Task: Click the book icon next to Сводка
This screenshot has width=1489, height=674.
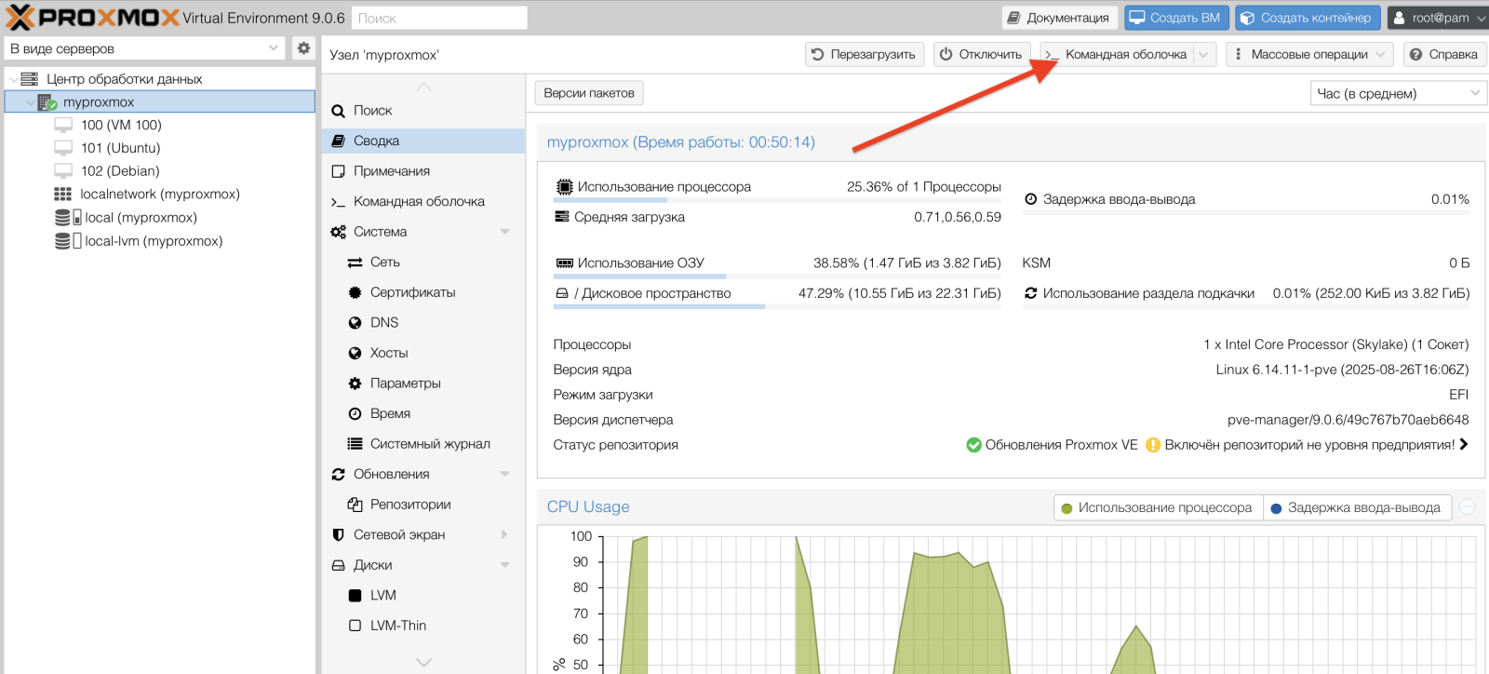Action: point(339,142)
